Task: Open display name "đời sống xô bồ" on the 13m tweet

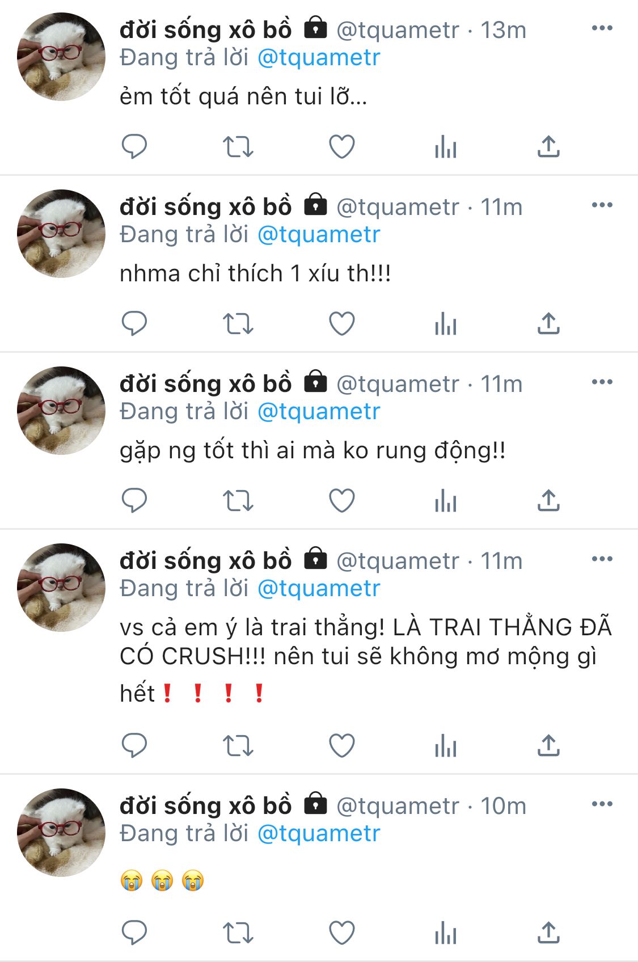Action: 205,29
